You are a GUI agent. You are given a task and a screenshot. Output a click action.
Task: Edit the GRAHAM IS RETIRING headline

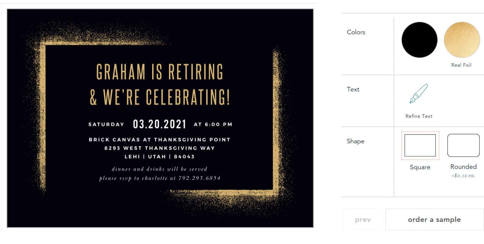pos(159,72)
